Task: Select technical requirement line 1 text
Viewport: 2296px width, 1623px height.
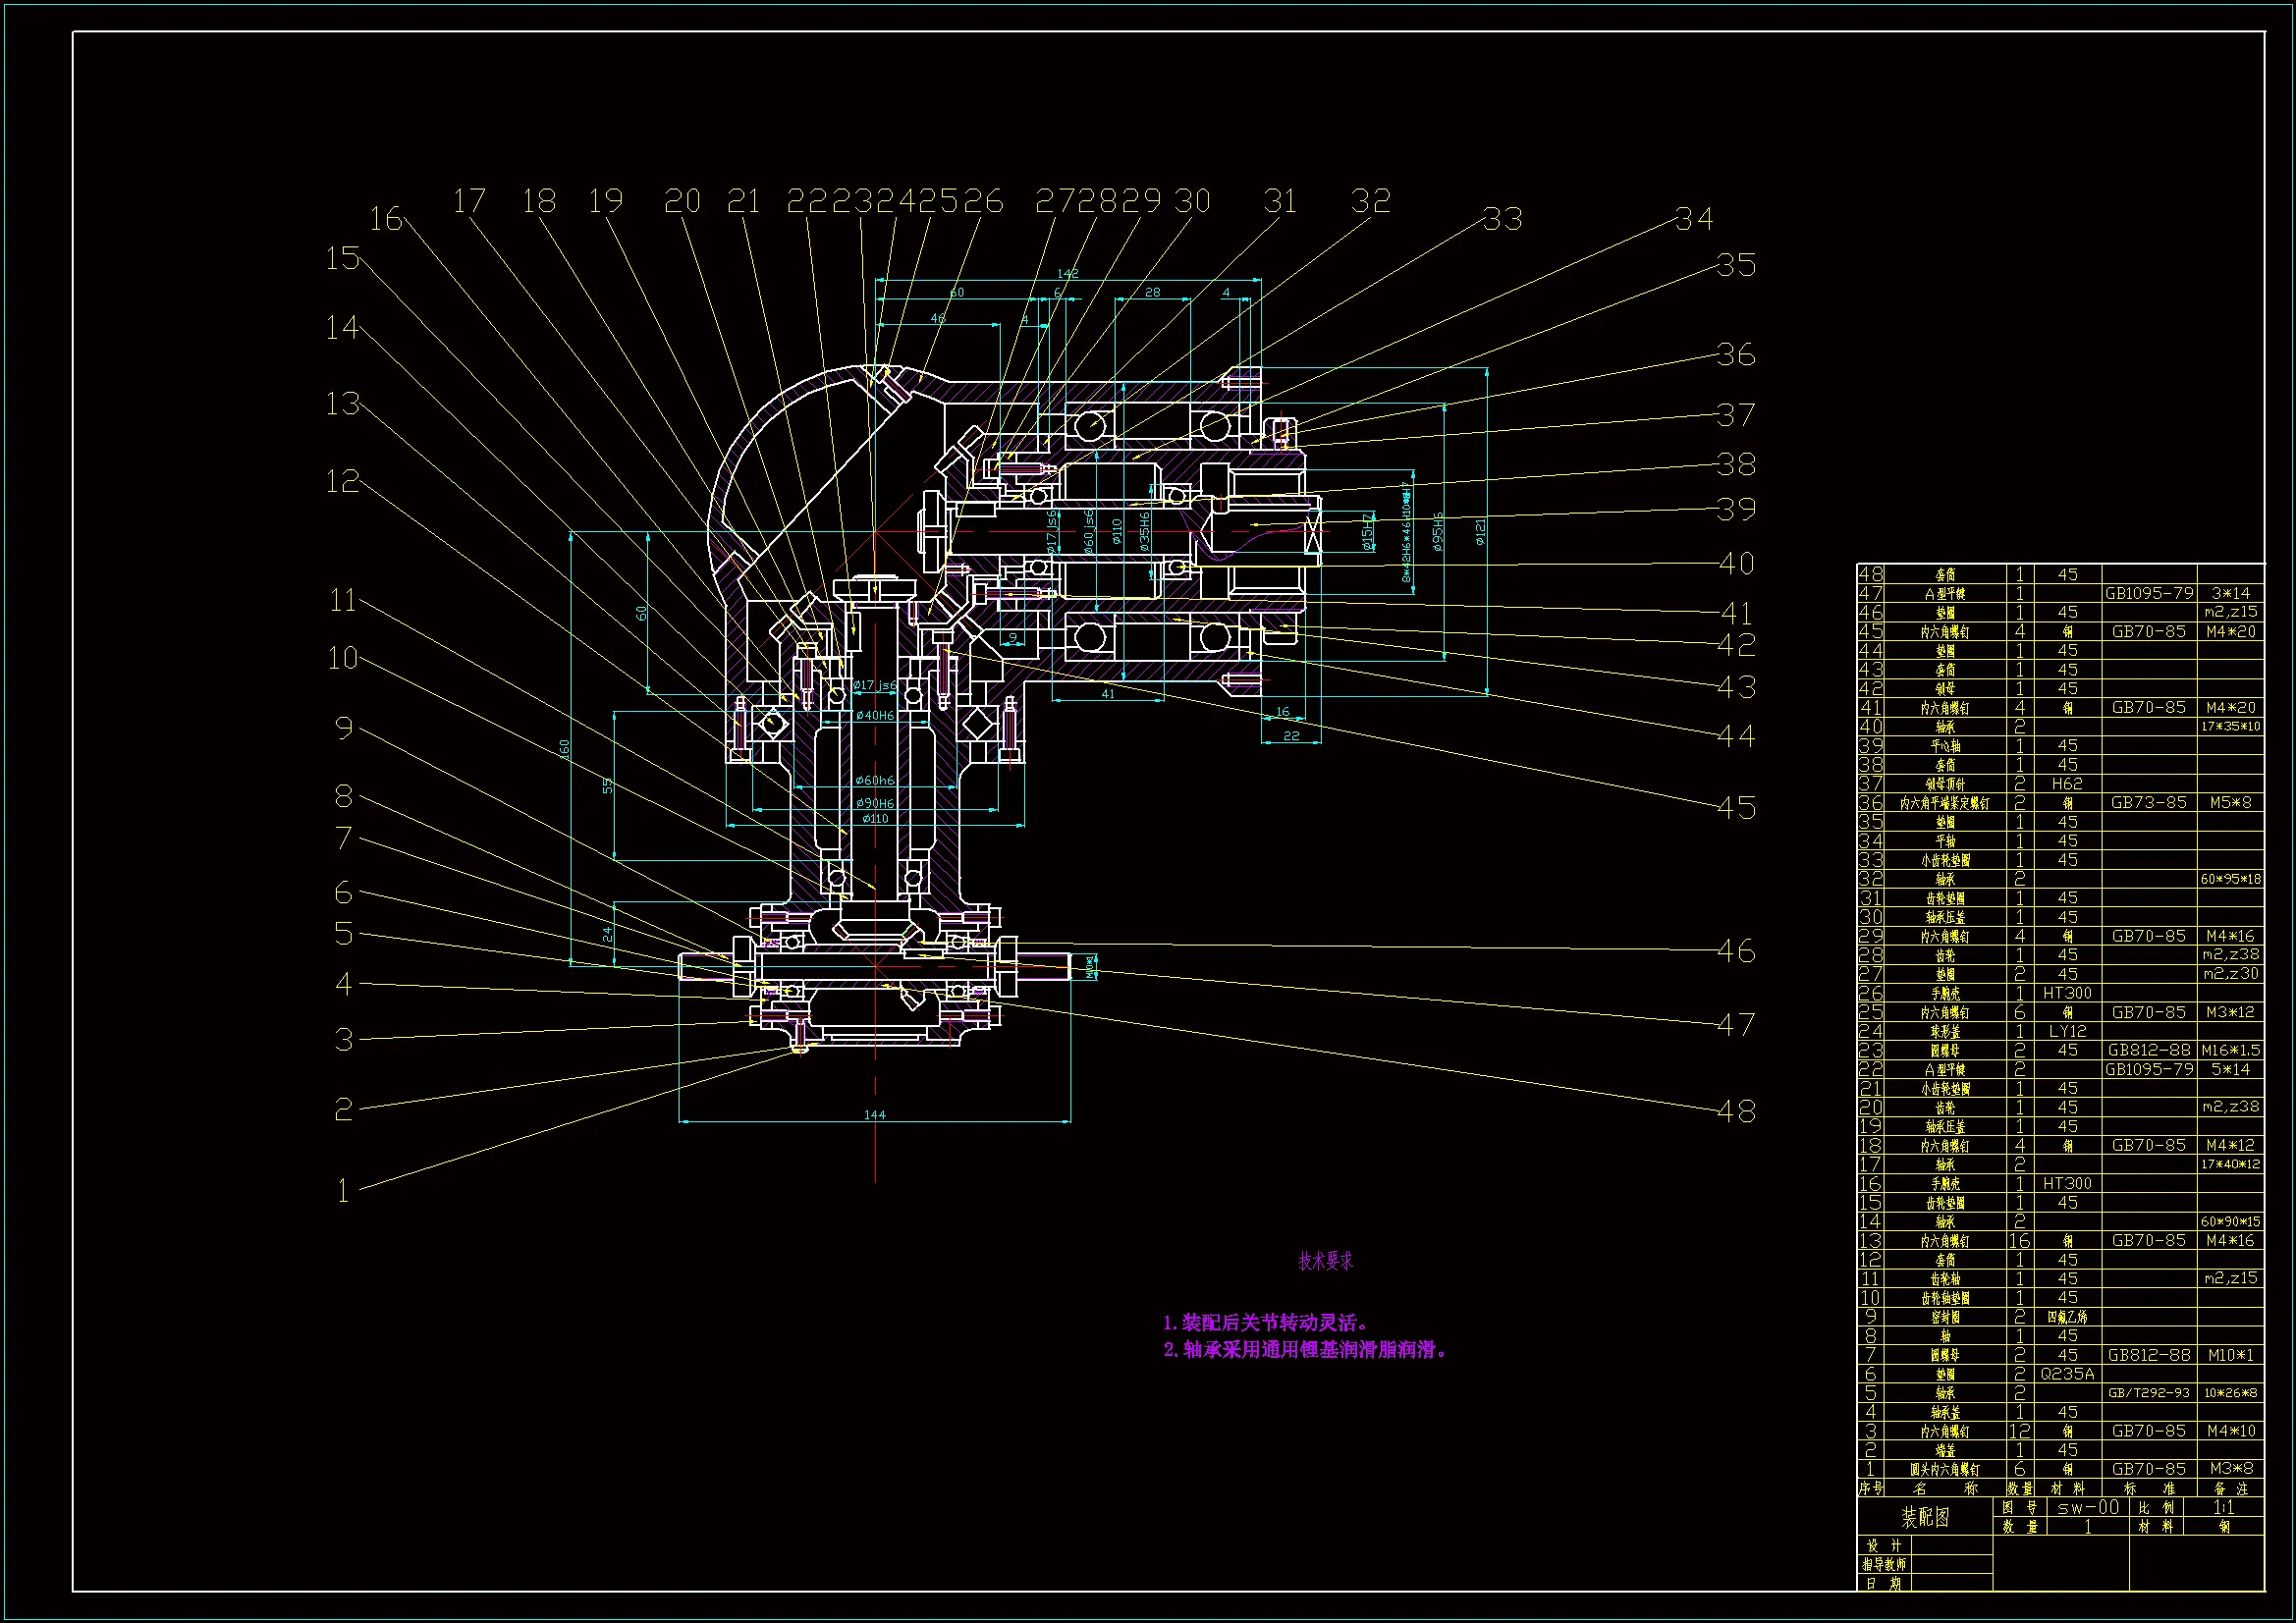Action: point(1266,1323)
